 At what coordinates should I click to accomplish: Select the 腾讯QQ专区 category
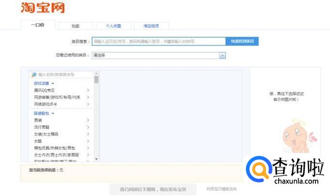(45, 90)
